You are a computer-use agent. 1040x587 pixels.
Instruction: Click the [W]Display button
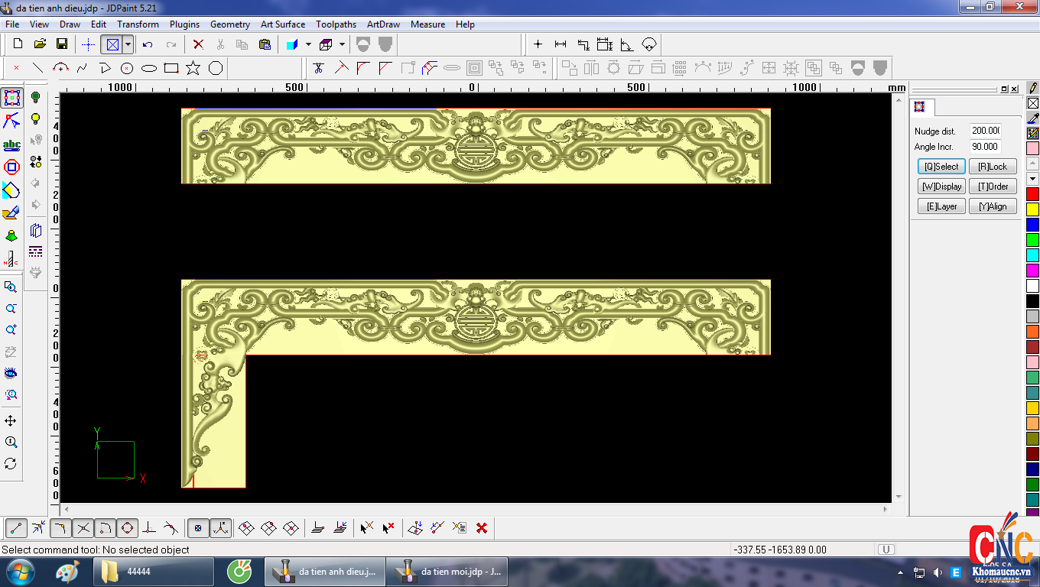(x=941, y=186)
